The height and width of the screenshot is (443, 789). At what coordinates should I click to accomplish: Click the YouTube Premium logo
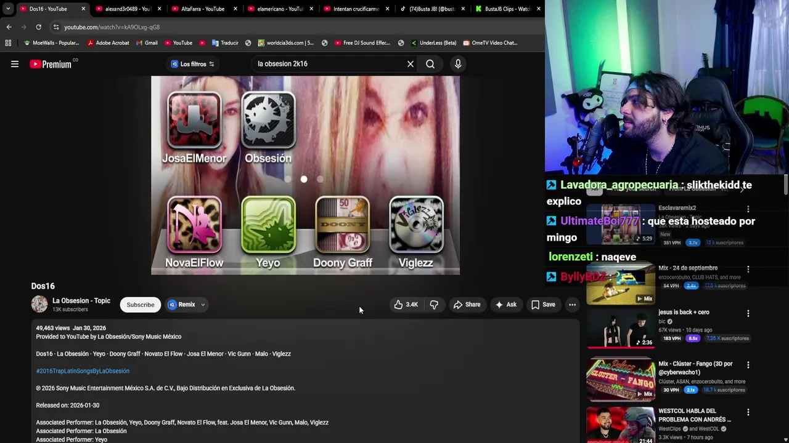pyautogui.click(x=51, y=64)
